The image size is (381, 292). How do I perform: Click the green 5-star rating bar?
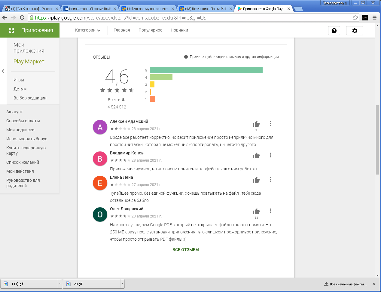click(x=206, y=70)
